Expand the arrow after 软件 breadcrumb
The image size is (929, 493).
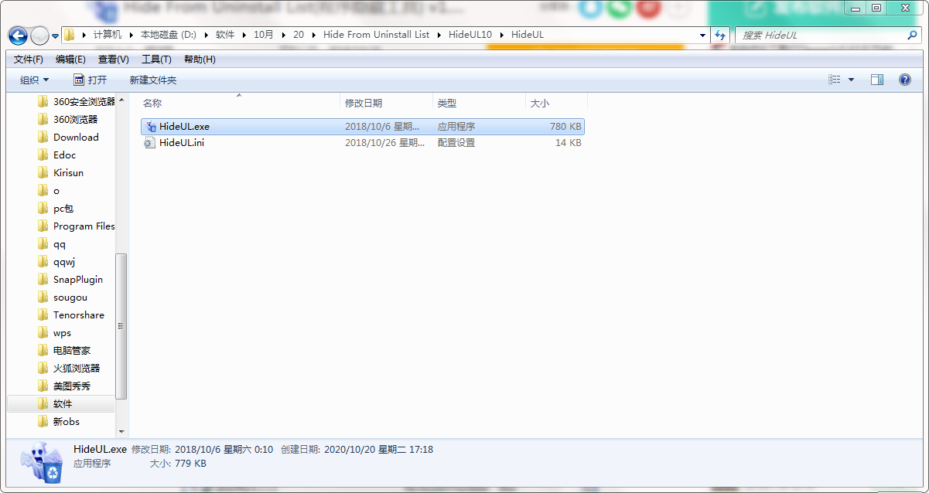[x=243, y=36]
